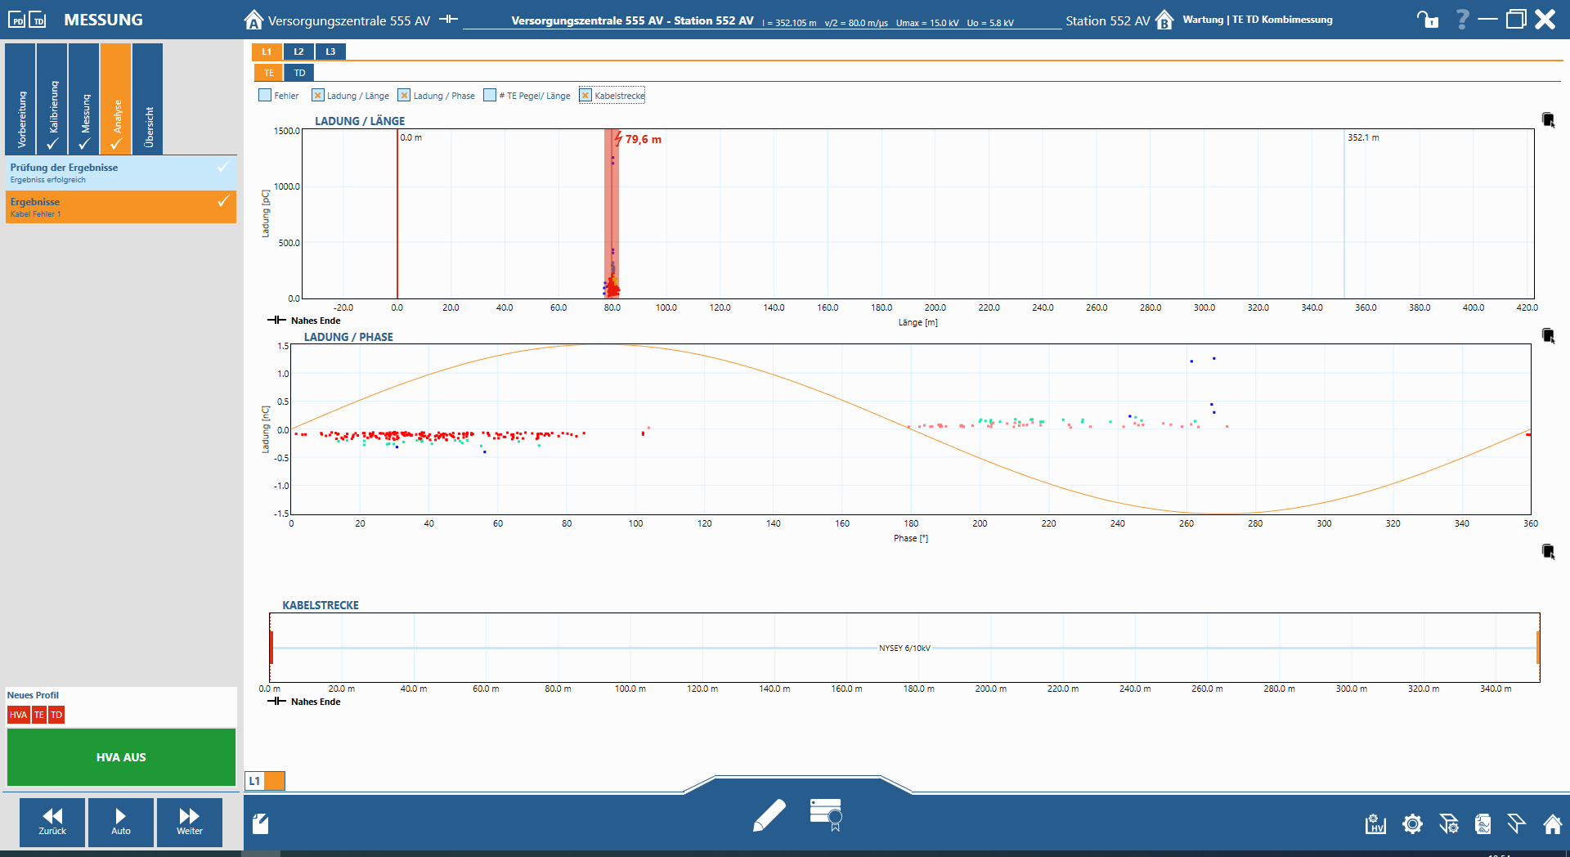1570x857 pixels.
Task: Enable the Fehler checkbox
Action: 265,96
